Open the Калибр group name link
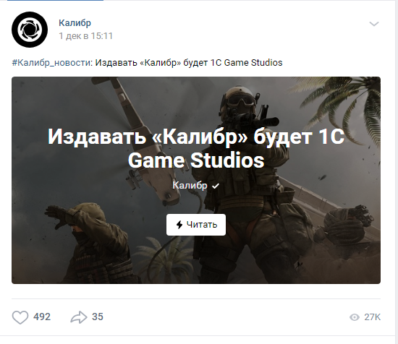 (x=75, y=23)
